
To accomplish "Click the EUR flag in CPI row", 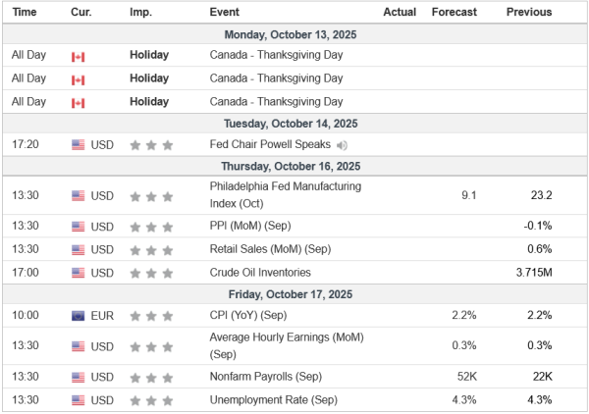I will coord(79,316).
